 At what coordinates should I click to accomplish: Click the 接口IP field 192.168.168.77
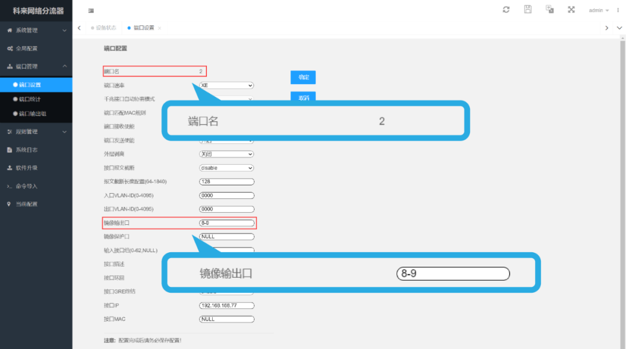coord(227,306)
